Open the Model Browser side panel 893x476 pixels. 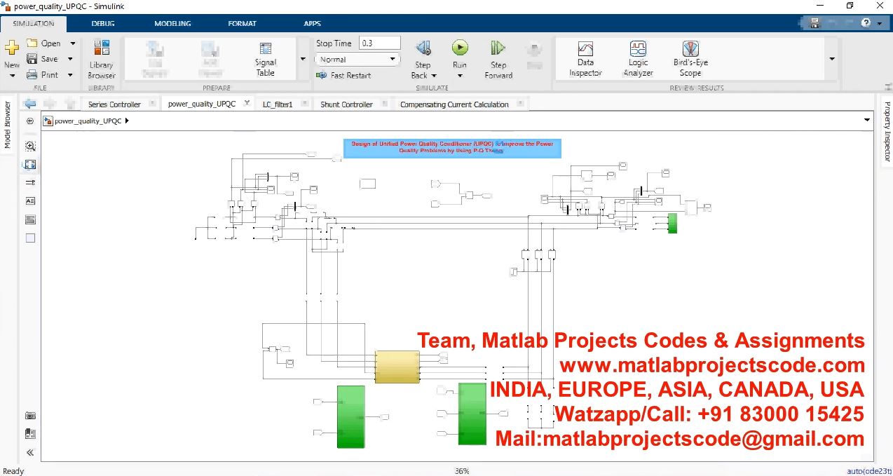pyautogui.click(x=8, y=126)
